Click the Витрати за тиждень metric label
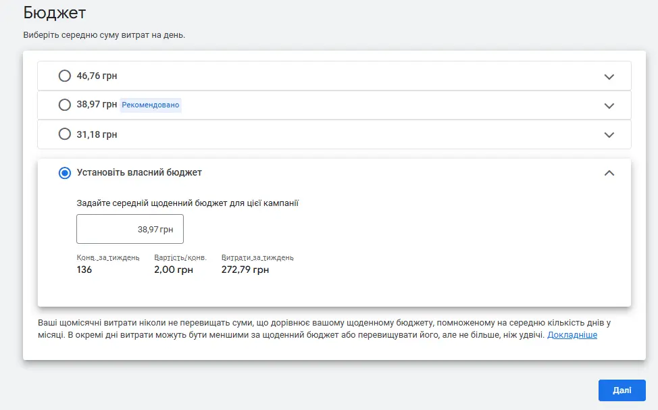This screenshot has width=658, height=410. 257,257
